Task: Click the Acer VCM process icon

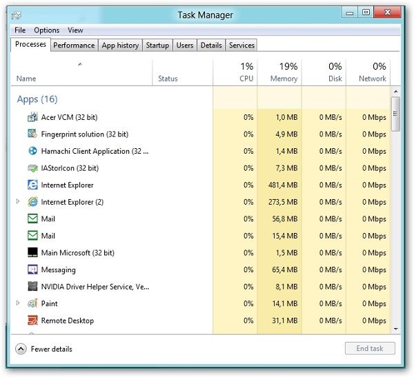Action: (x=32, y=118)
